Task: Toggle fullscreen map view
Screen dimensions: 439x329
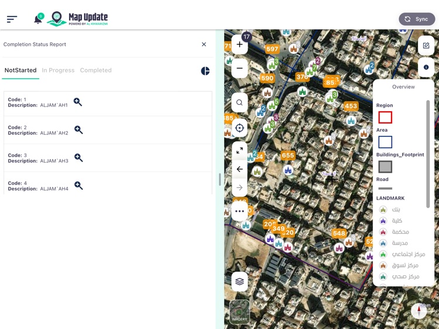Action: click(239, 150)
